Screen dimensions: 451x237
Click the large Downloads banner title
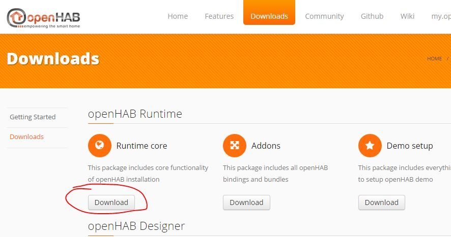pyautogui.click(x=53, y=59)
